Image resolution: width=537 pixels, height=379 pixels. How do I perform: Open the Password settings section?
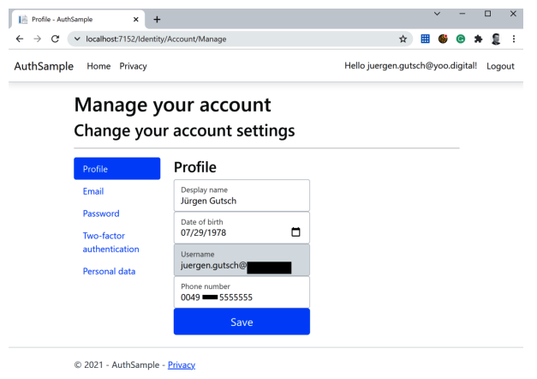tap(101, 214)
